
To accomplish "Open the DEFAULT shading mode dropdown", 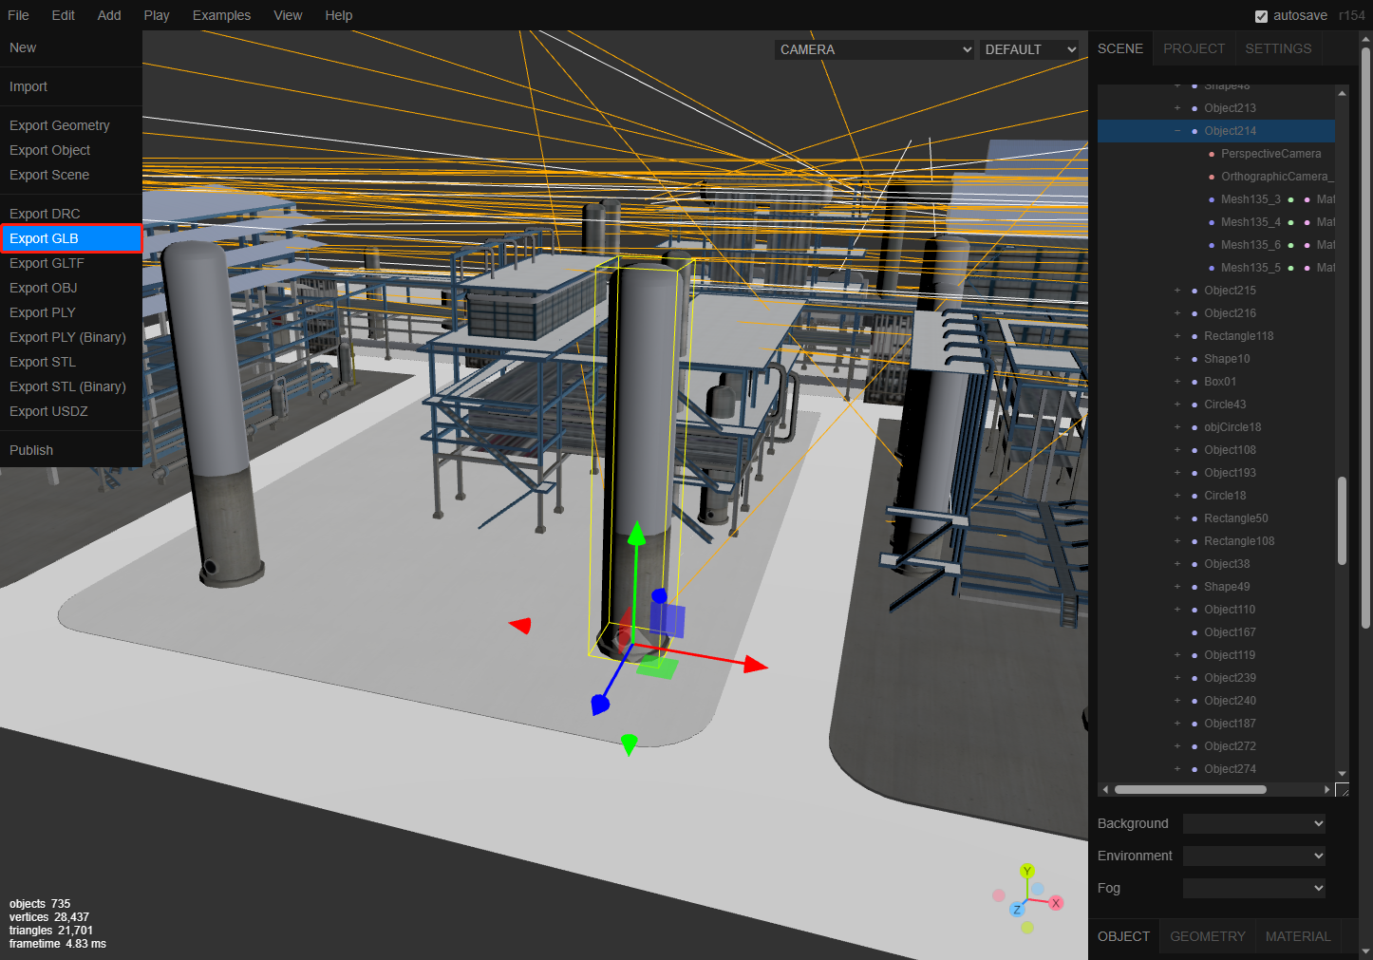I will tap(1029, 49).
